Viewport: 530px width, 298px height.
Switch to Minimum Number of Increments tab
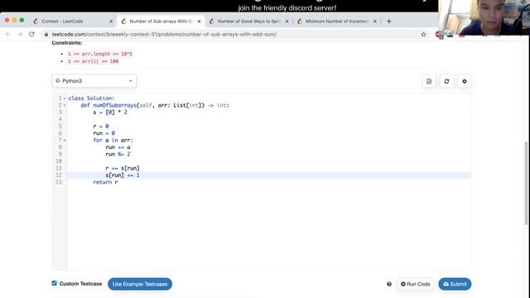pos(337,22)
